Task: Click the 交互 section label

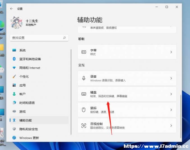Action: [81, 65]
